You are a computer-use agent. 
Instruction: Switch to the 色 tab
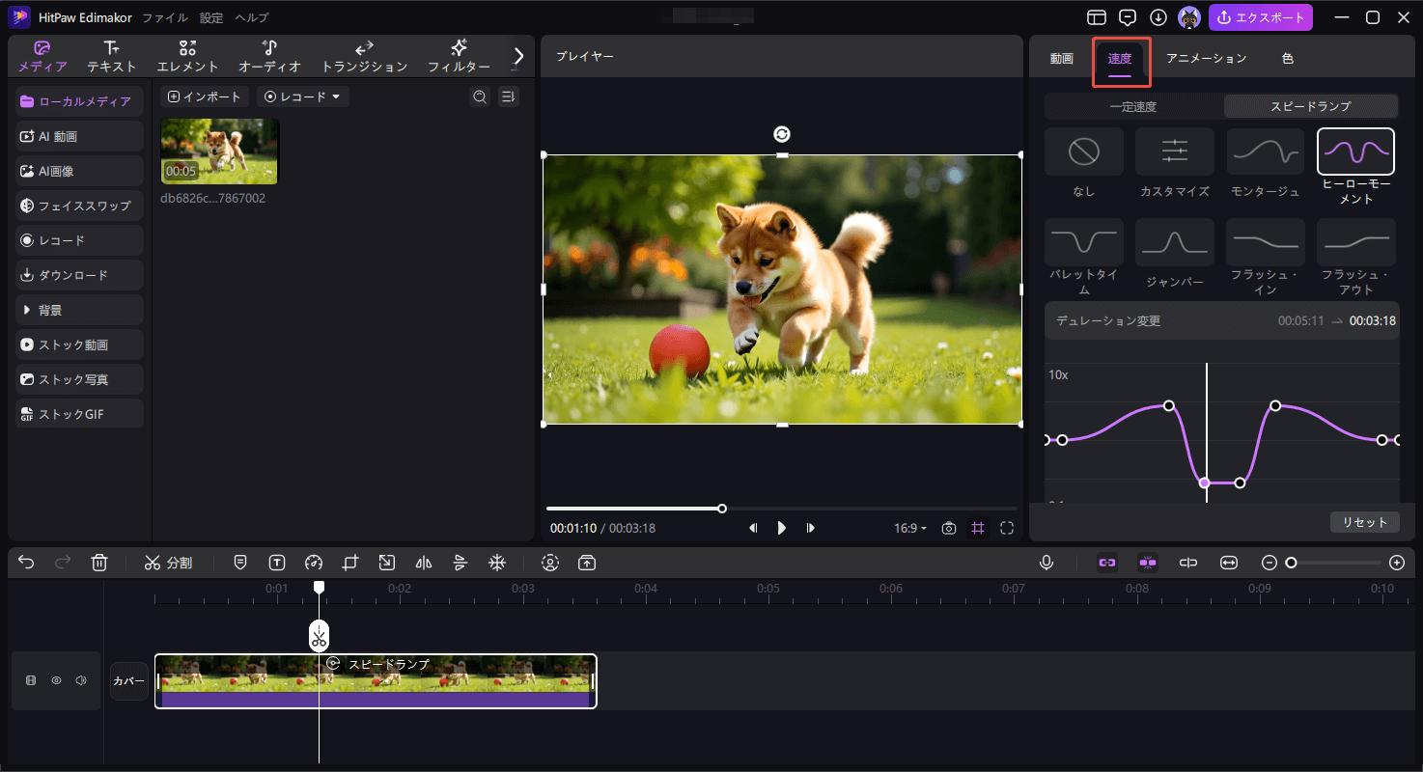coord(1288,59)
